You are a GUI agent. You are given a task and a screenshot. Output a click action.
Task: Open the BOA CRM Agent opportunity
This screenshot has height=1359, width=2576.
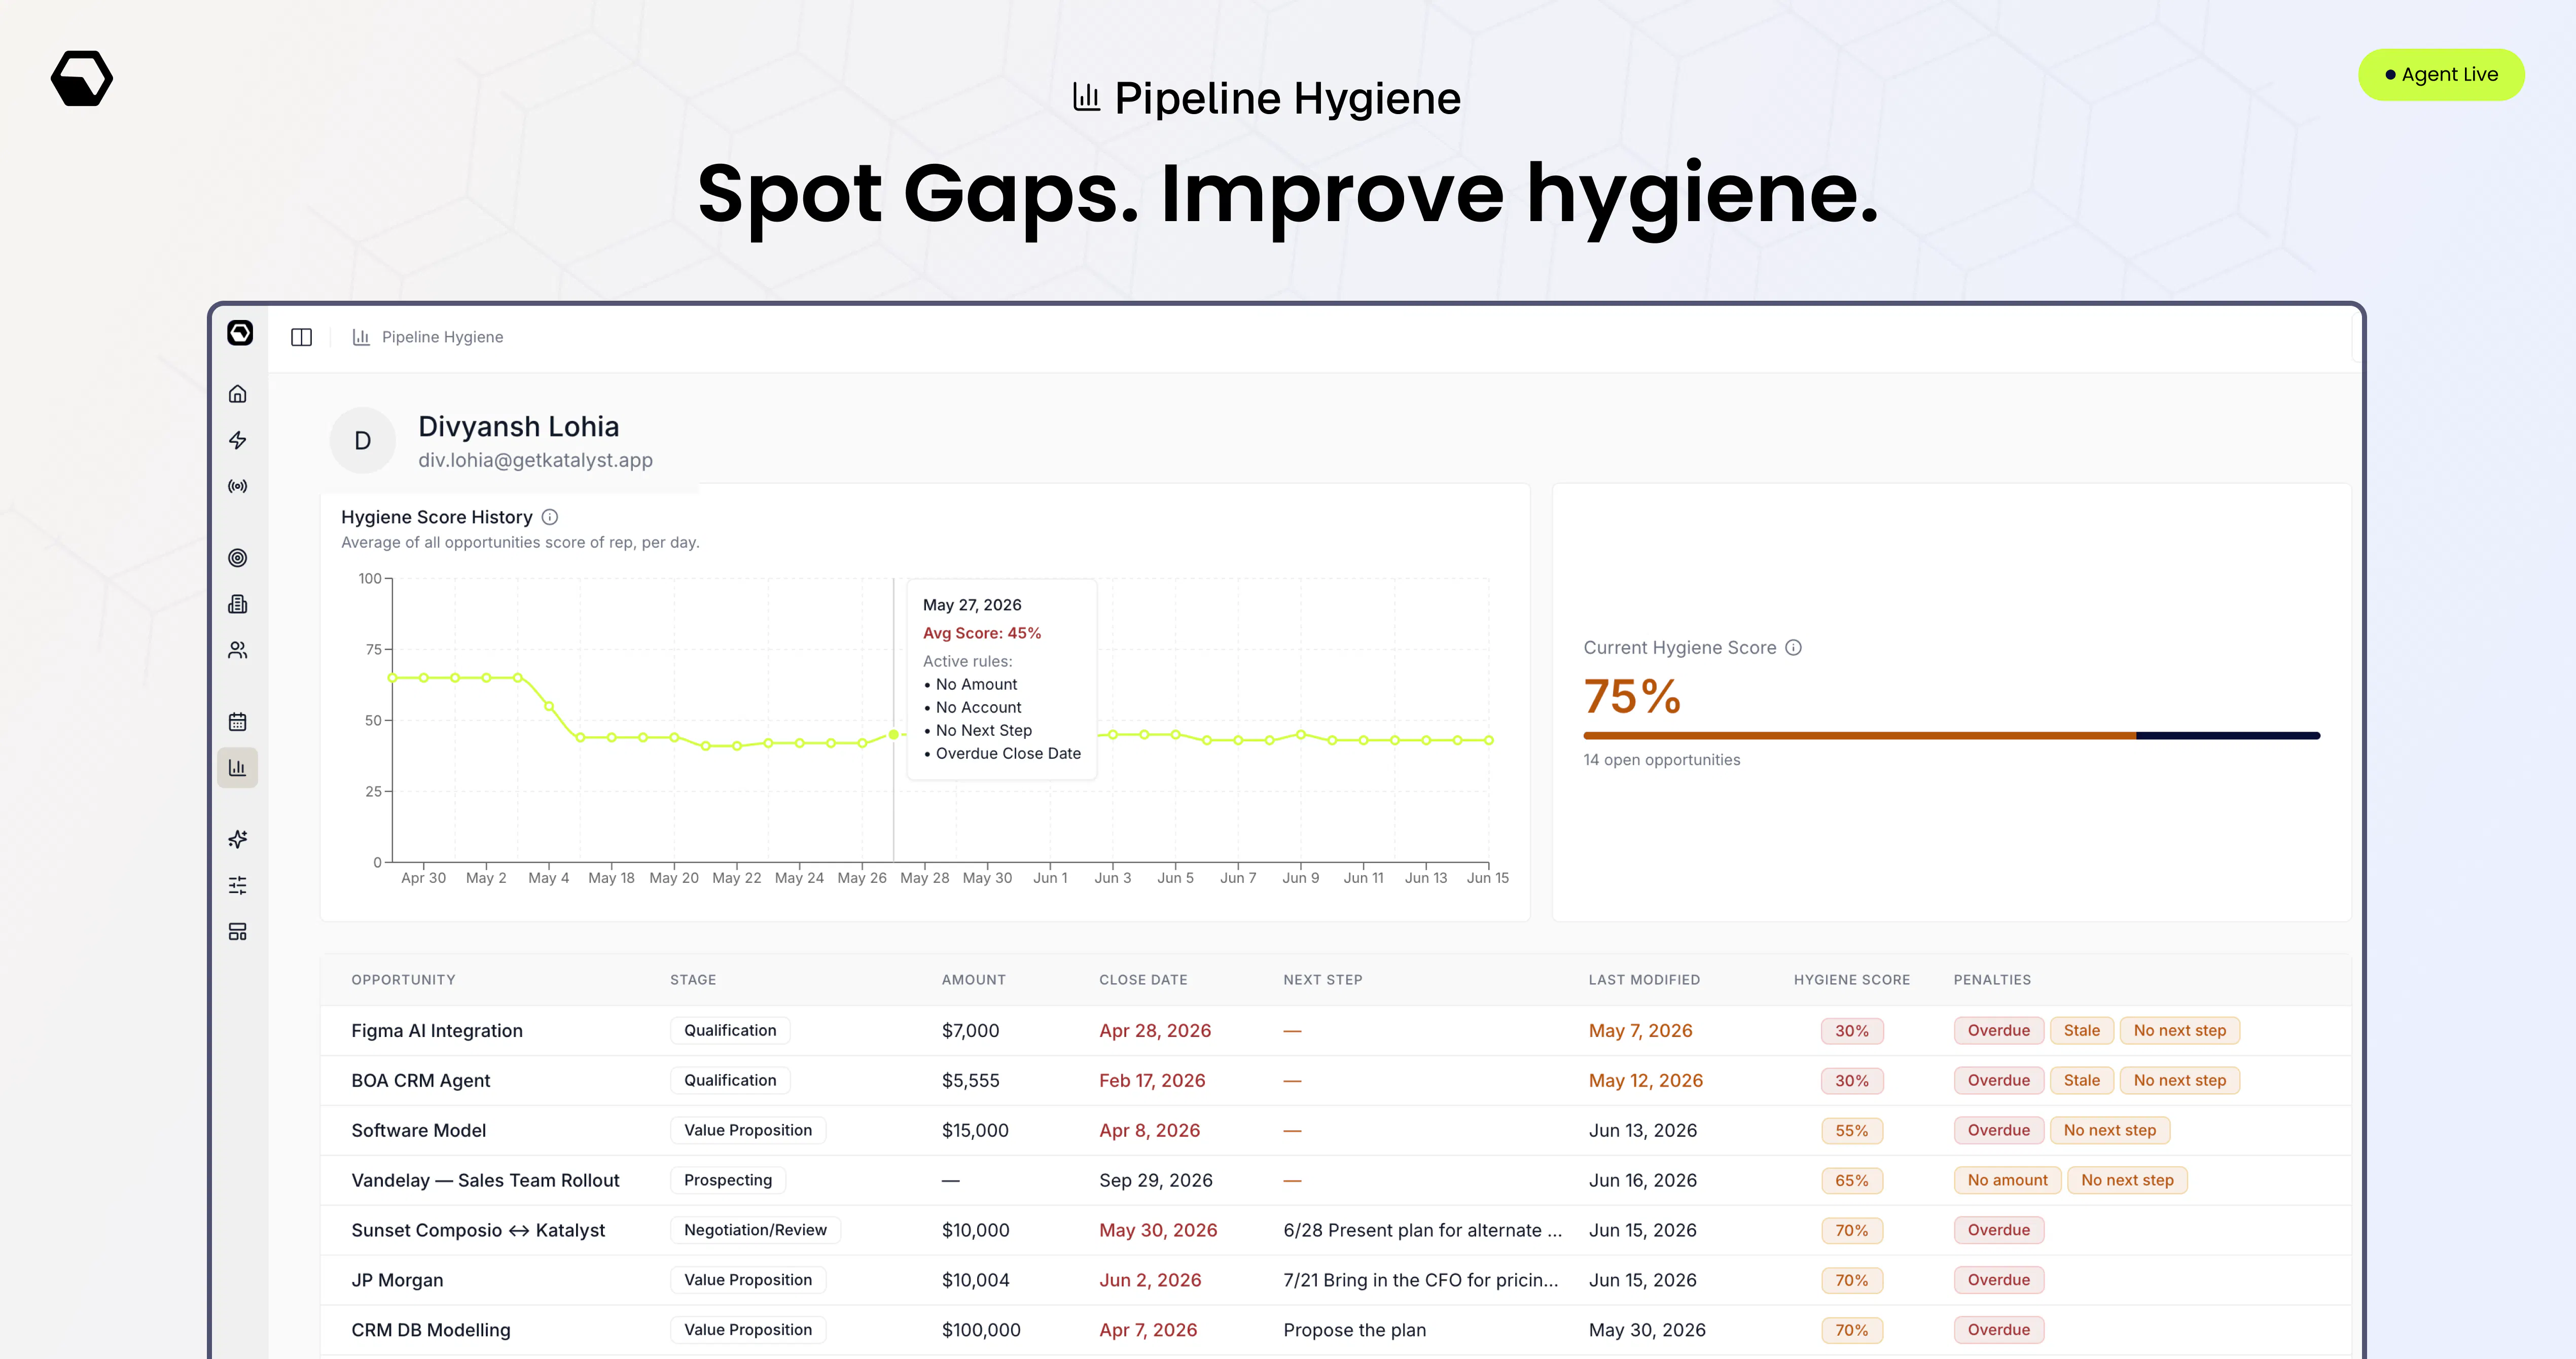[x=421, y=1081]
